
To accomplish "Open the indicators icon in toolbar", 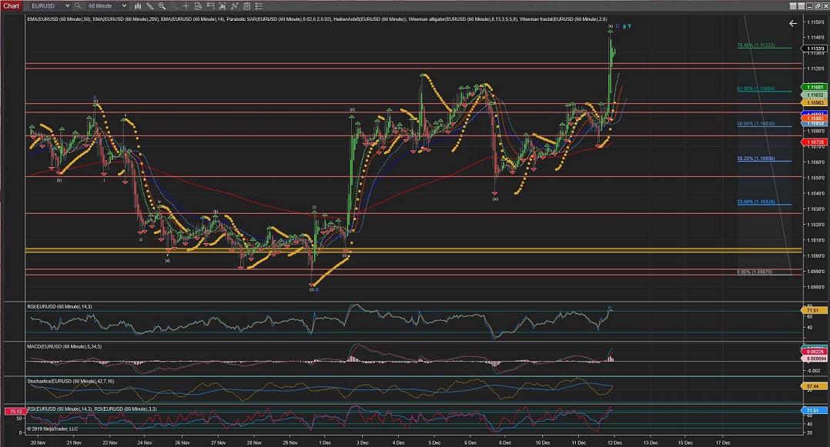I will point(223,6).
